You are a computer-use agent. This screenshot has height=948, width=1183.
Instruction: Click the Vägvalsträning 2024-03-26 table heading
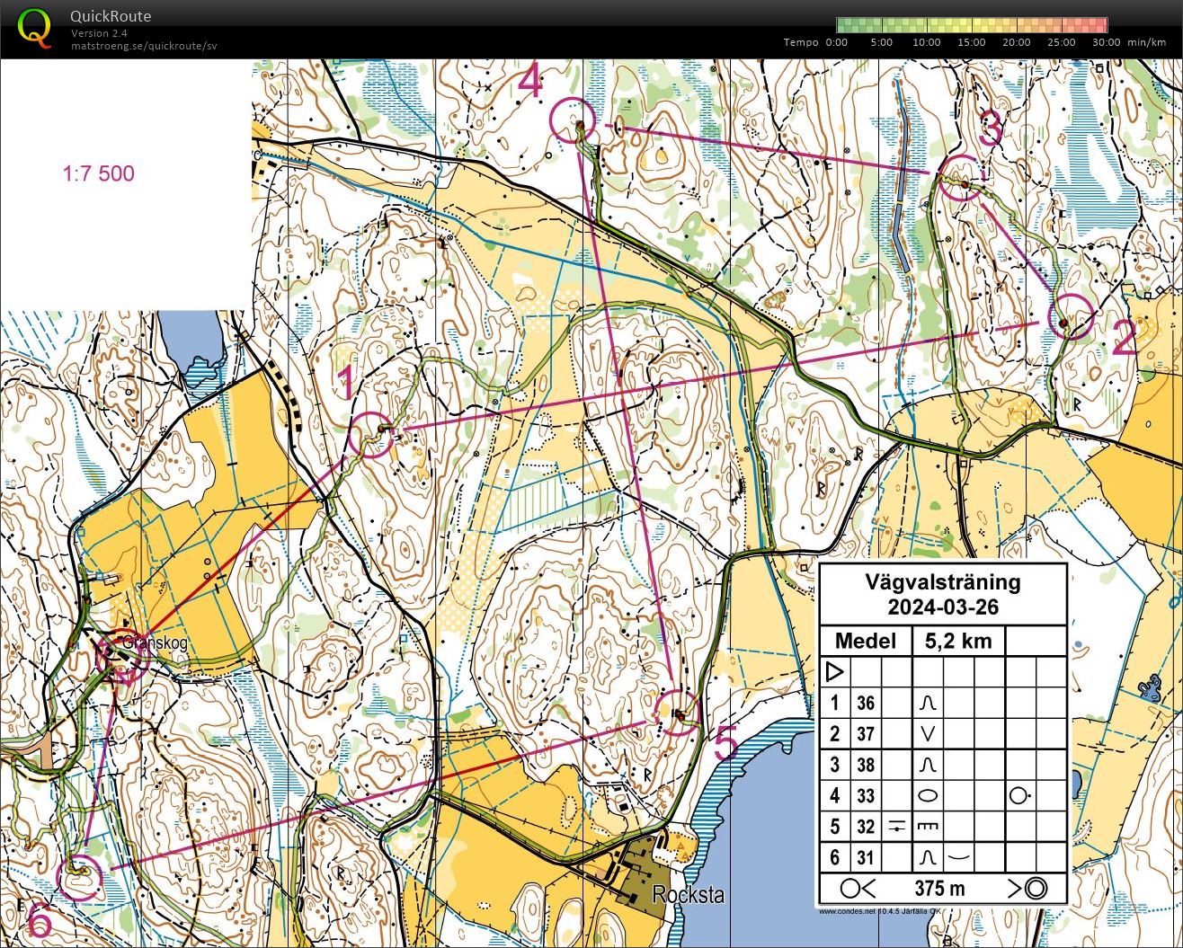pyautogui.click(x=942, y=594)
